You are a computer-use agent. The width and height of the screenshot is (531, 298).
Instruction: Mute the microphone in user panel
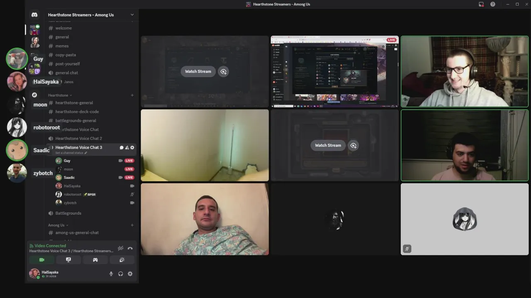[x=111, y=274]
